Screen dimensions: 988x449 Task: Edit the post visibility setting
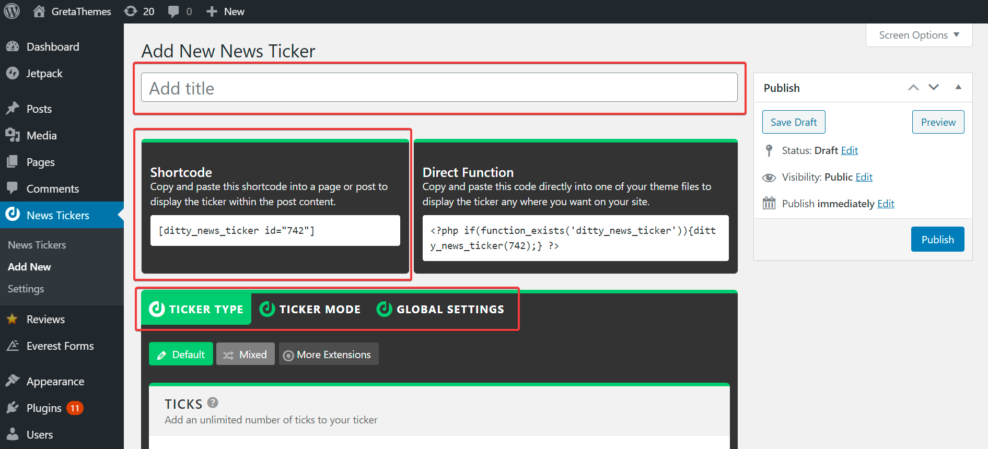864,177
